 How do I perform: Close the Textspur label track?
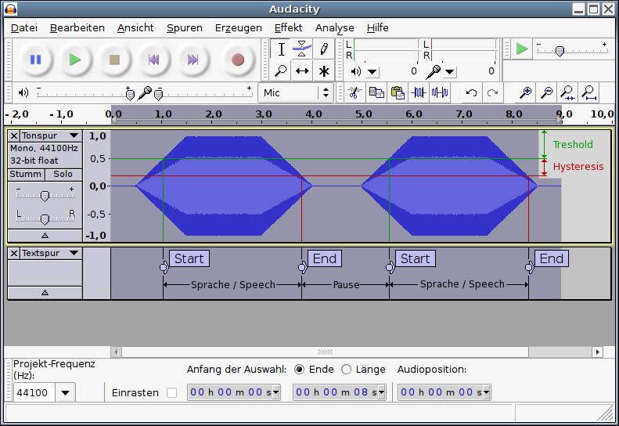[x=14, y=253]
